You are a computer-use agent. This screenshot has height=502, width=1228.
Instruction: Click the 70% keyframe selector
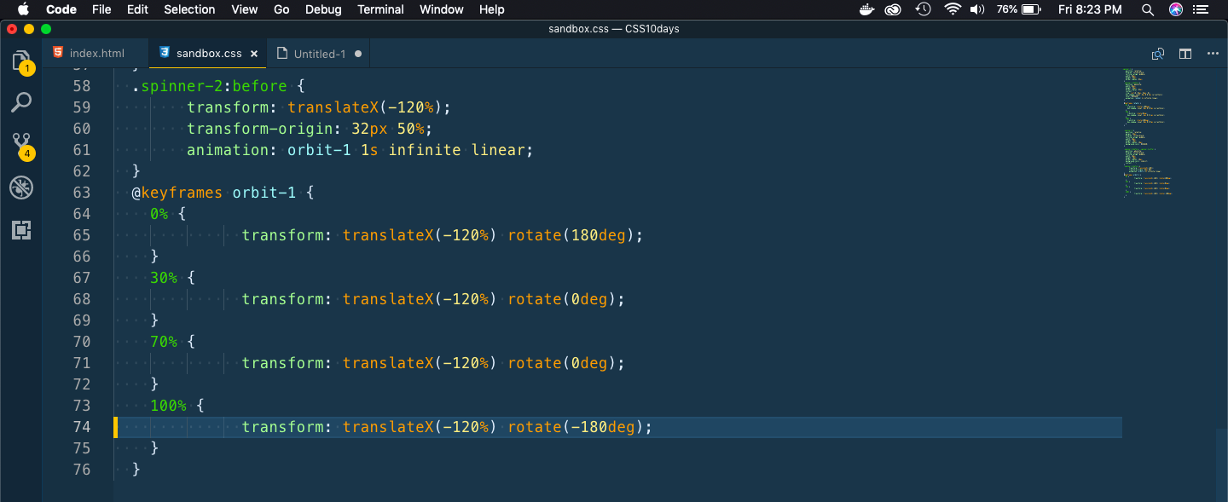[164, 342]
